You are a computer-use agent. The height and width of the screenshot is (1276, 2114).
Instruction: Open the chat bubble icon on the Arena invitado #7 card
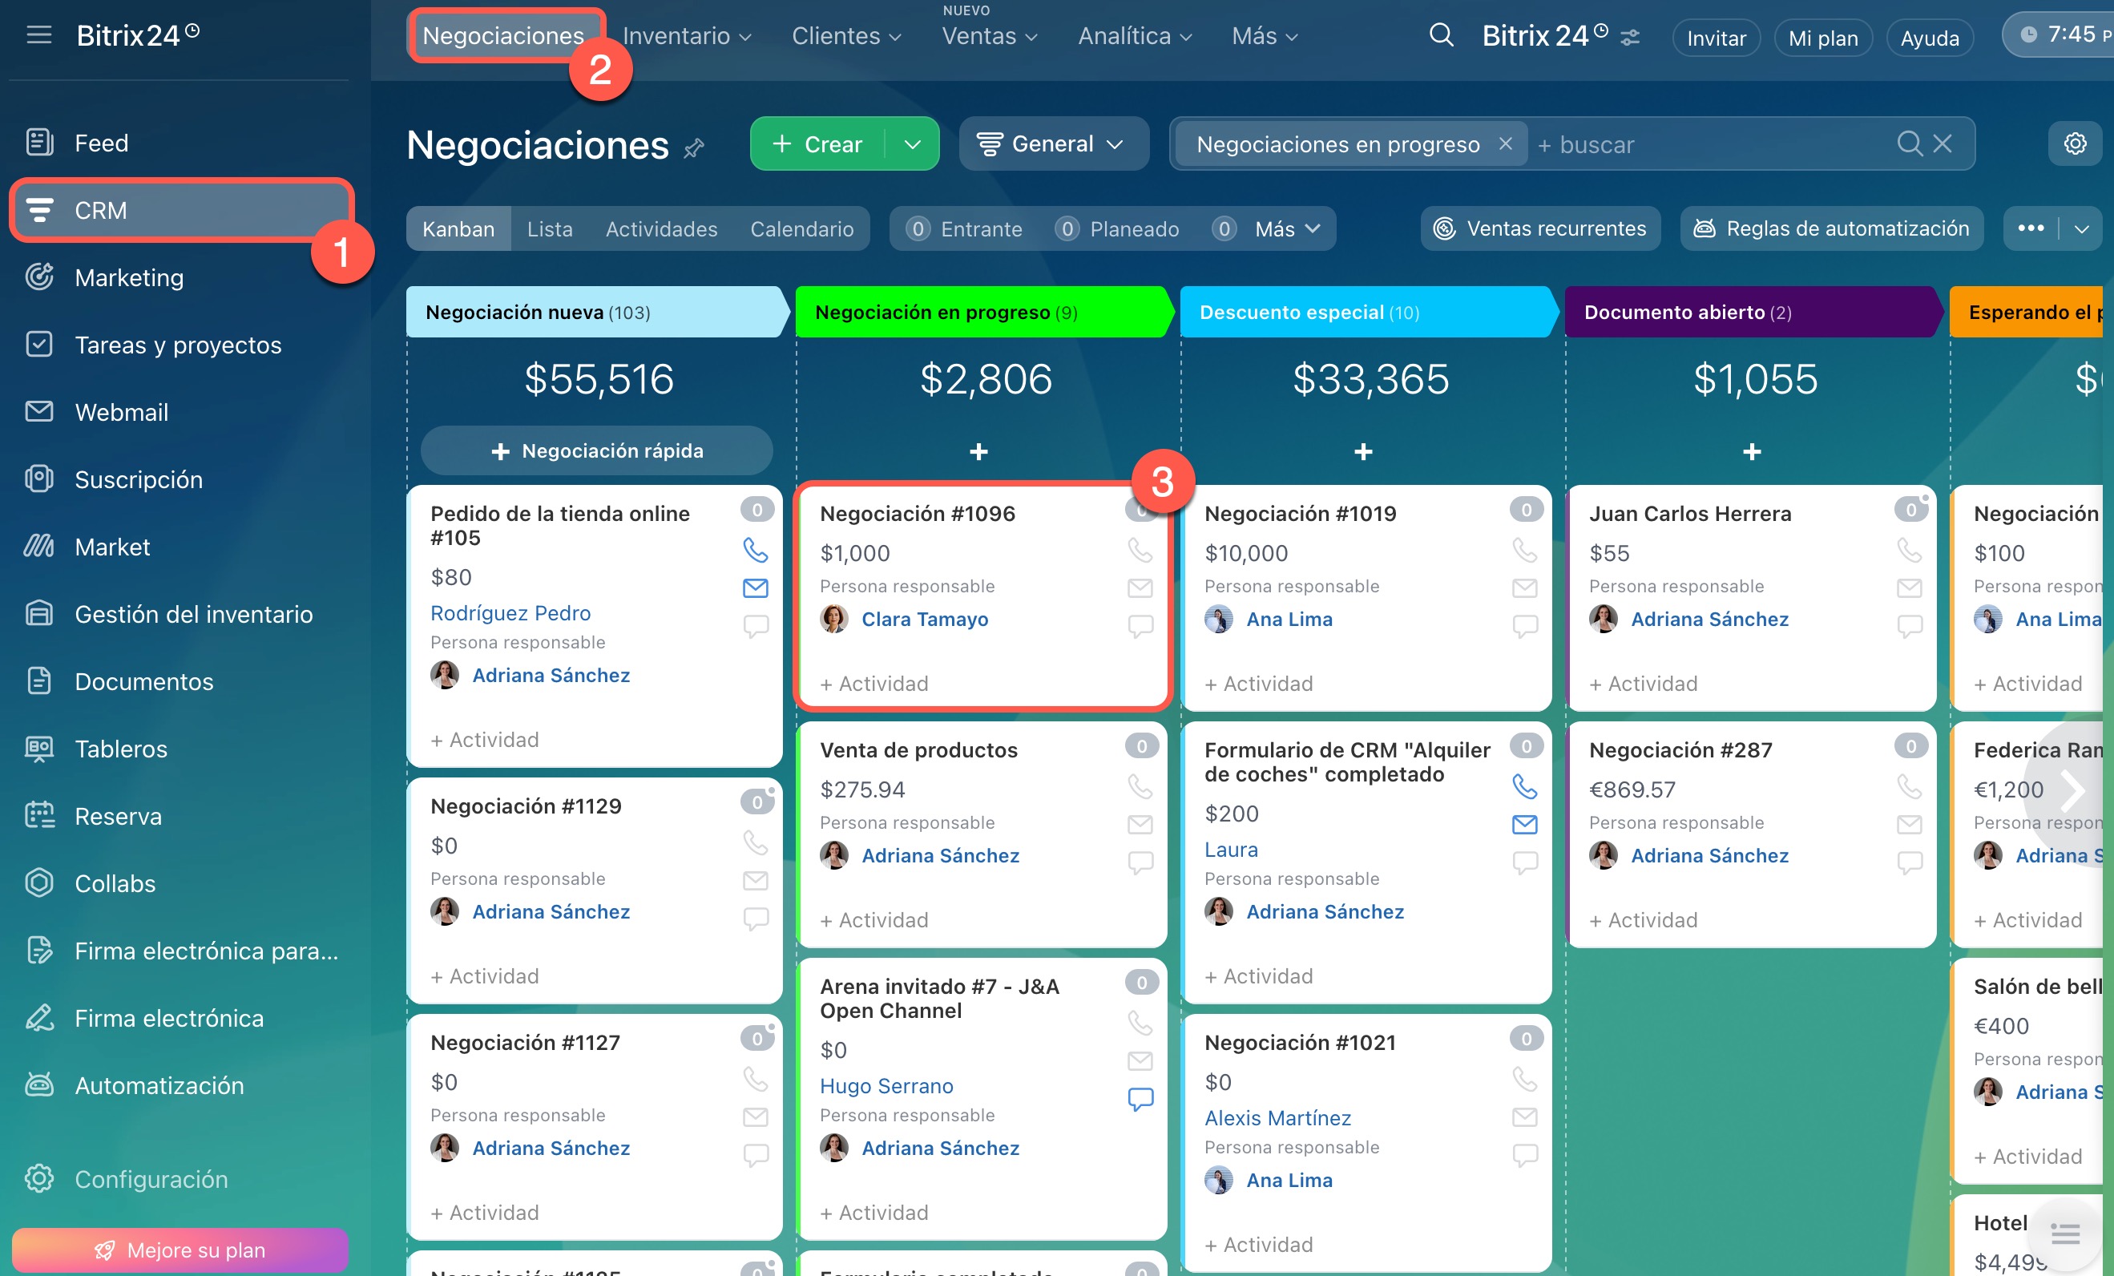tap(1140, 1098)
